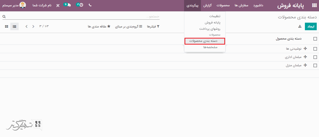
Task: Expand the علاقه مندی ها favorites dropdown
Action: coord(99,26)
